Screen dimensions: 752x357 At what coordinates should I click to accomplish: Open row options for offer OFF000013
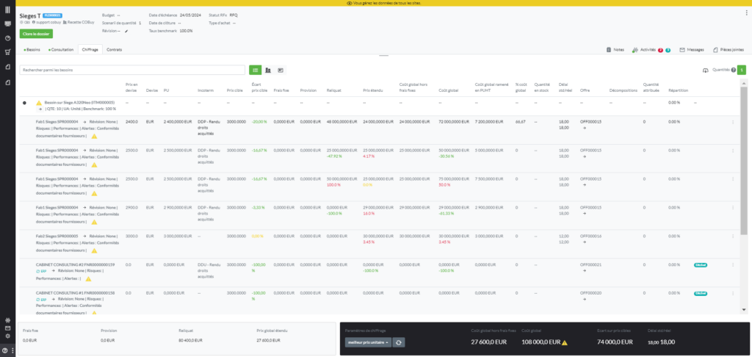click(x=732, y=122)
